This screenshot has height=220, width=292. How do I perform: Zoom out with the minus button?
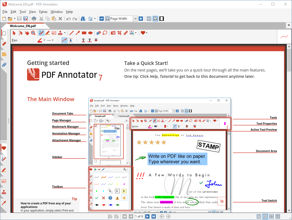tap(102, 19)
